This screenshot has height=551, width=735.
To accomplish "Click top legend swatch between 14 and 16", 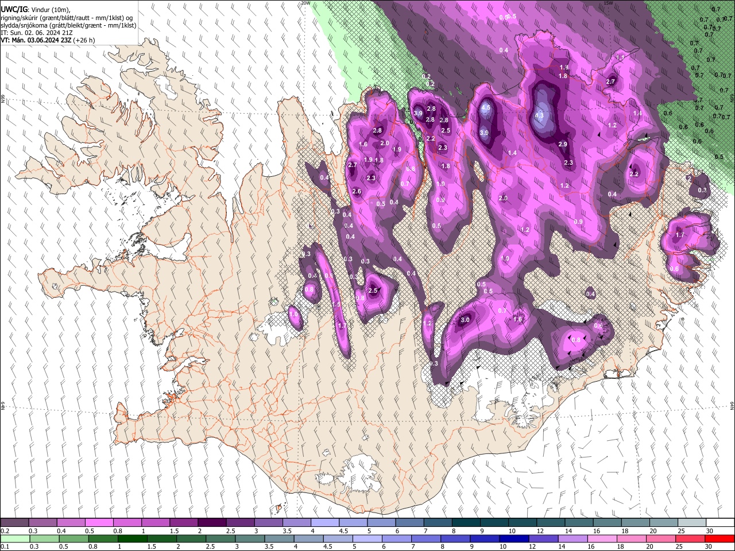I will [578, 523].
